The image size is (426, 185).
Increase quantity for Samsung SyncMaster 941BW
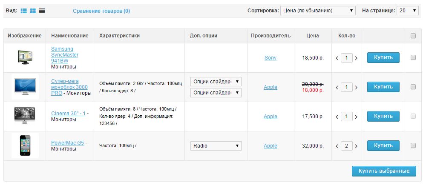[x=356, y=58]
